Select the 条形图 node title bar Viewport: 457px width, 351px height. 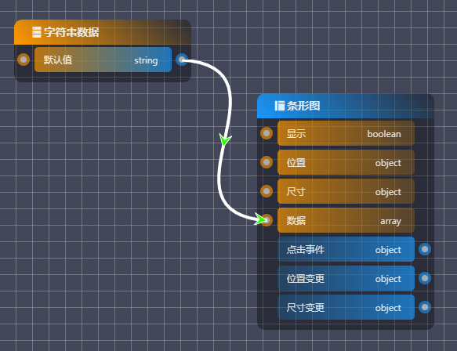[346, 106]
